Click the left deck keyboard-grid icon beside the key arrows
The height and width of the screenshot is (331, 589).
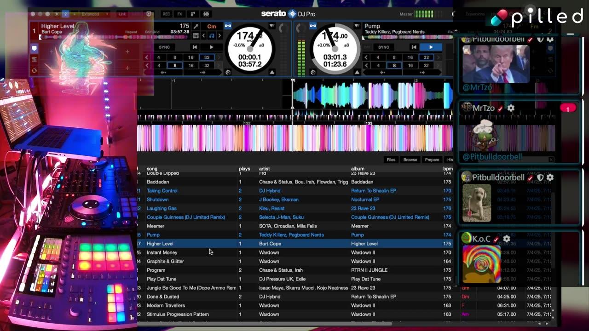pos(196,35)
